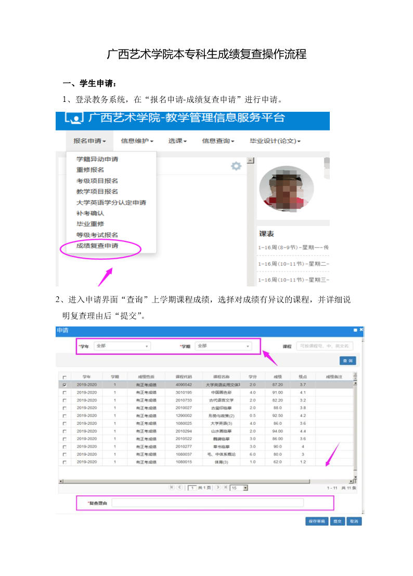Uncheck the 大学英语实用文体 course row checkbox
This screenshot has width=413, height=576.
coord(64,385)
